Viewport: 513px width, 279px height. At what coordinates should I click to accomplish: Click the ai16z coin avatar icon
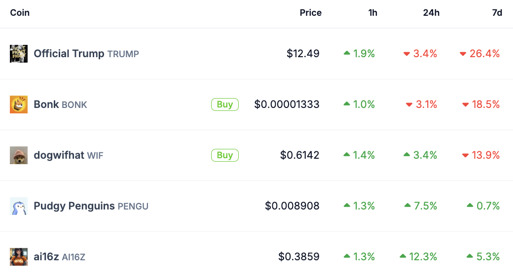coord(19,257)
